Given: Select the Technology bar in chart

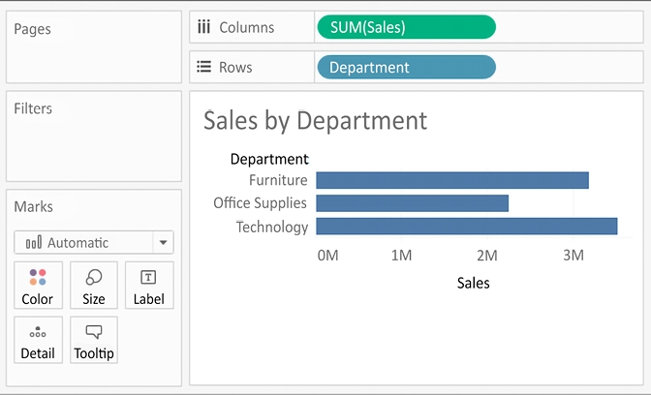Looking at the screenshot, I should [466, 227].
